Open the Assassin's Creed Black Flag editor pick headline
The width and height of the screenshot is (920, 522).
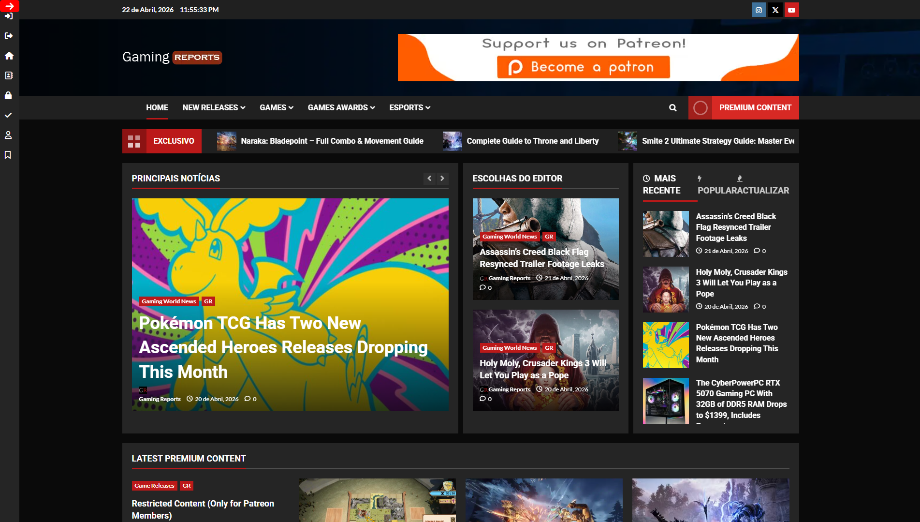542,258
